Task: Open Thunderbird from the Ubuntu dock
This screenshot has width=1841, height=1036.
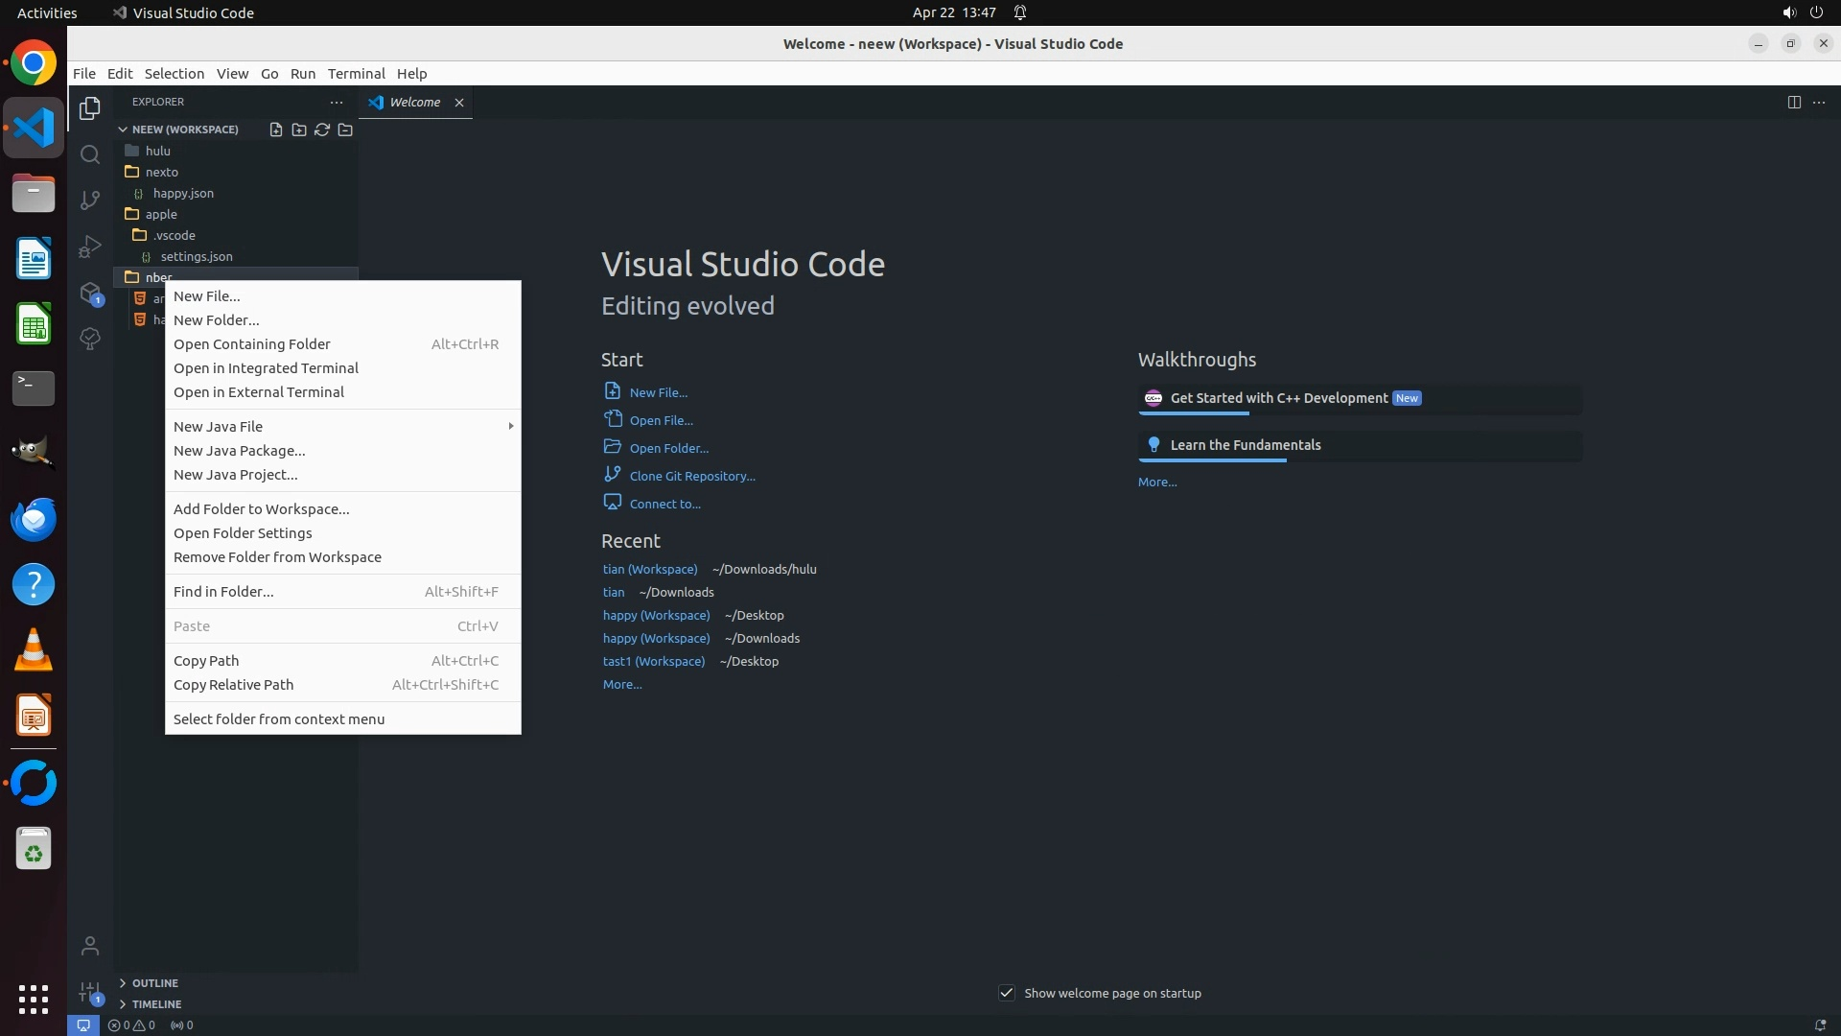Action: tap(34, 519)
